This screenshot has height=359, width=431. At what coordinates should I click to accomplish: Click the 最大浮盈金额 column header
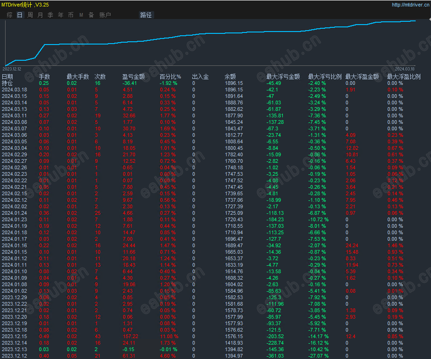[362, 77]
